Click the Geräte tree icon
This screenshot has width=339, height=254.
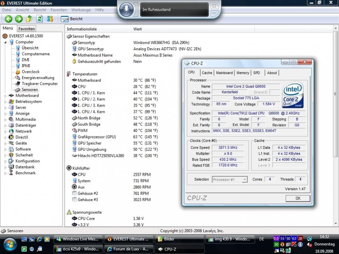click(x=11, y=143)
